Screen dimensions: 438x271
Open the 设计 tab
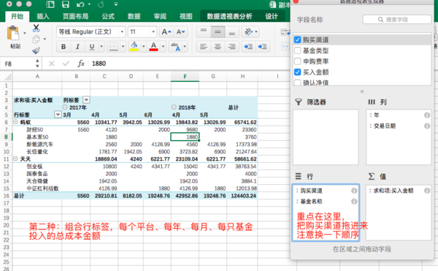[x=272, y=16]
